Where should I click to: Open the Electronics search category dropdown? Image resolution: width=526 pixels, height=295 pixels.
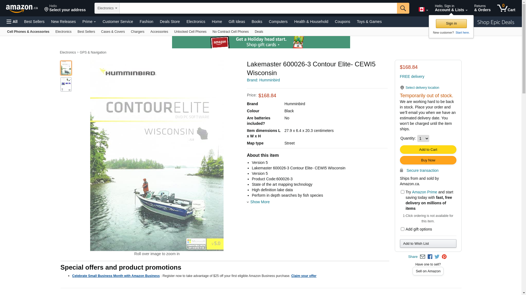(107, 8)
